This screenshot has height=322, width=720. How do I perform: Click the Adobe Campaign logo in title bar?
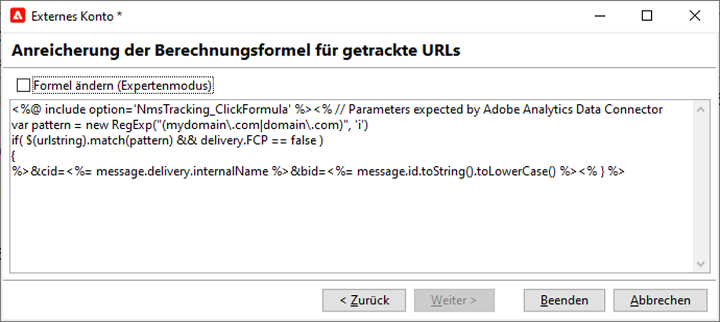(x=18, y=16)
